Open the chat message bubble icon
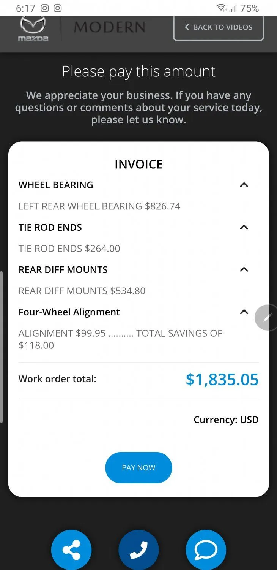277x570 pixels. coord(206,550)
